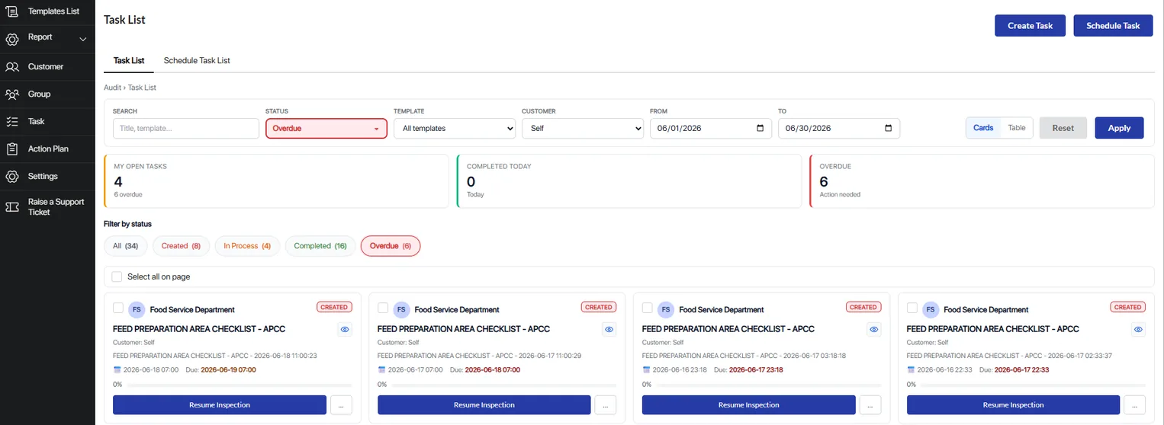Open calendar picker in From date field
This screenshot has height=425, width=1164.
pos(760,129)
